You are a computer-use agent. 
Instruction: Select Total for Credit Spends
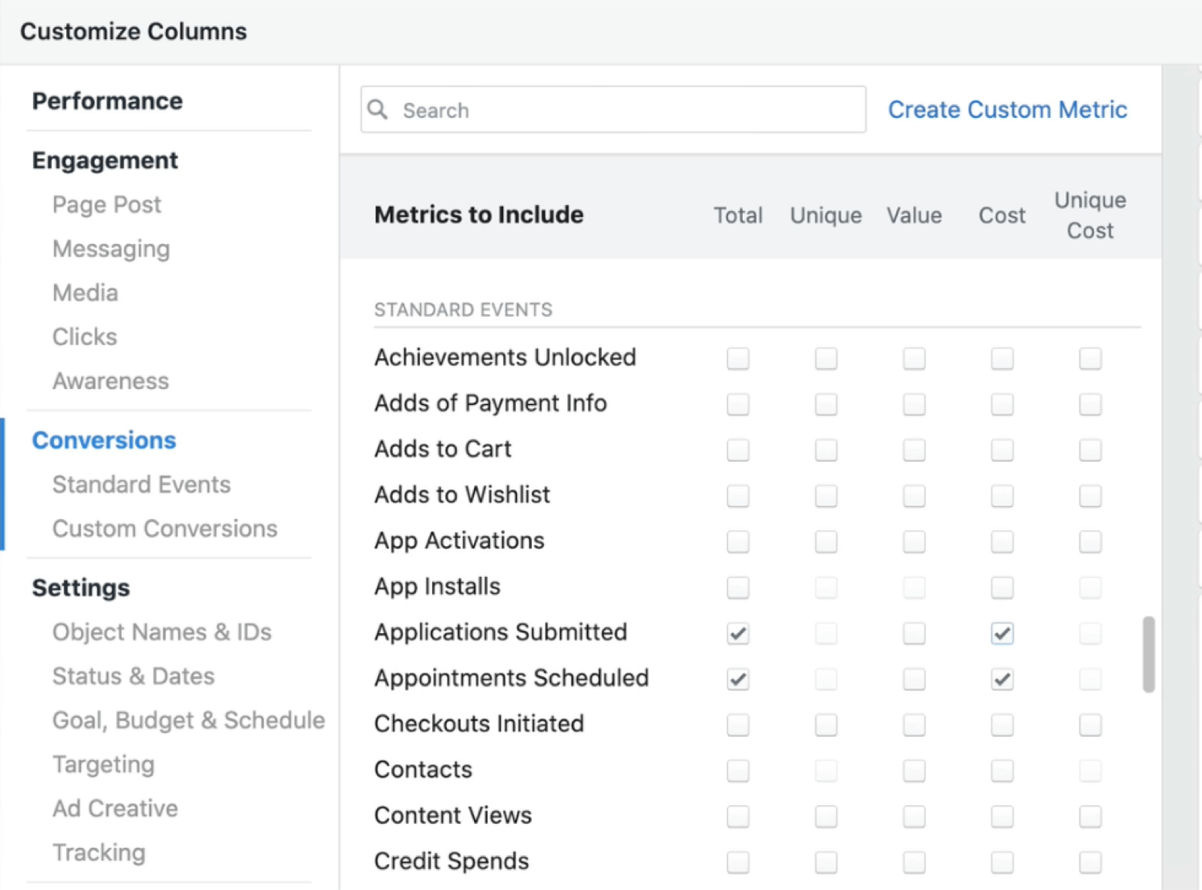click(x=738, y=862)
